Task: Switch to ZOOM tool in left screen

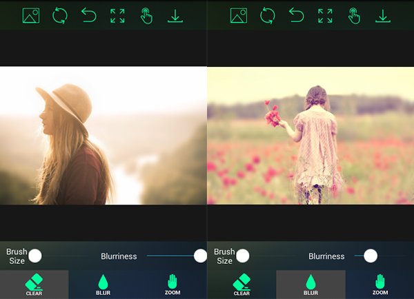Action: coord(172,285)
